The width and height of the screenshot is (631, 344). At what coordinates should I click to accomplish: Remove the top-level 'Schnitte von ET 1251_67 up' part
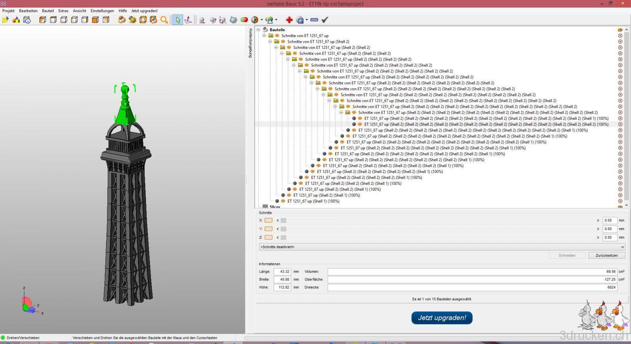[620, 35]
